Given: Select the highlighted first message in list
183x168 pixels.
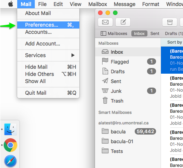Looking at the screenshot, I should point(172,60).
